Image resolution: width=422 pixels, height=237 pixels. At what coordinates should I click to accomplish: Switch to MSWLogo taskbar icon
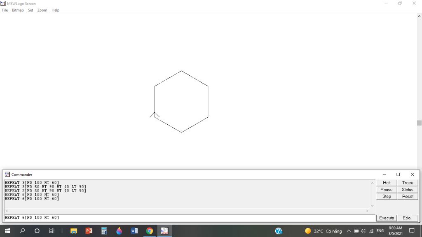pos(164,231)
